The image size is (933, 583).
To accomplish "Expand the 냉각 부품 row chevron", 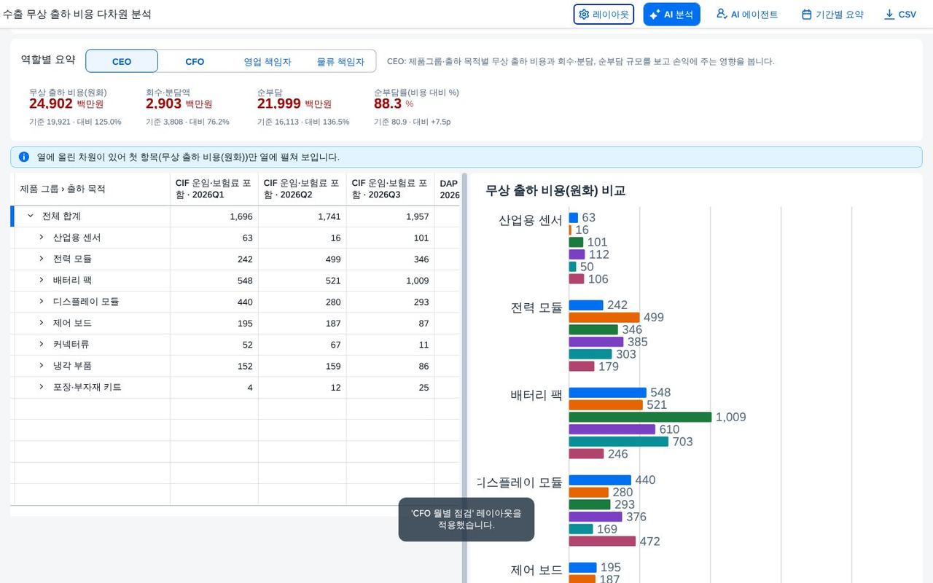I will click(x=42, y=366).
